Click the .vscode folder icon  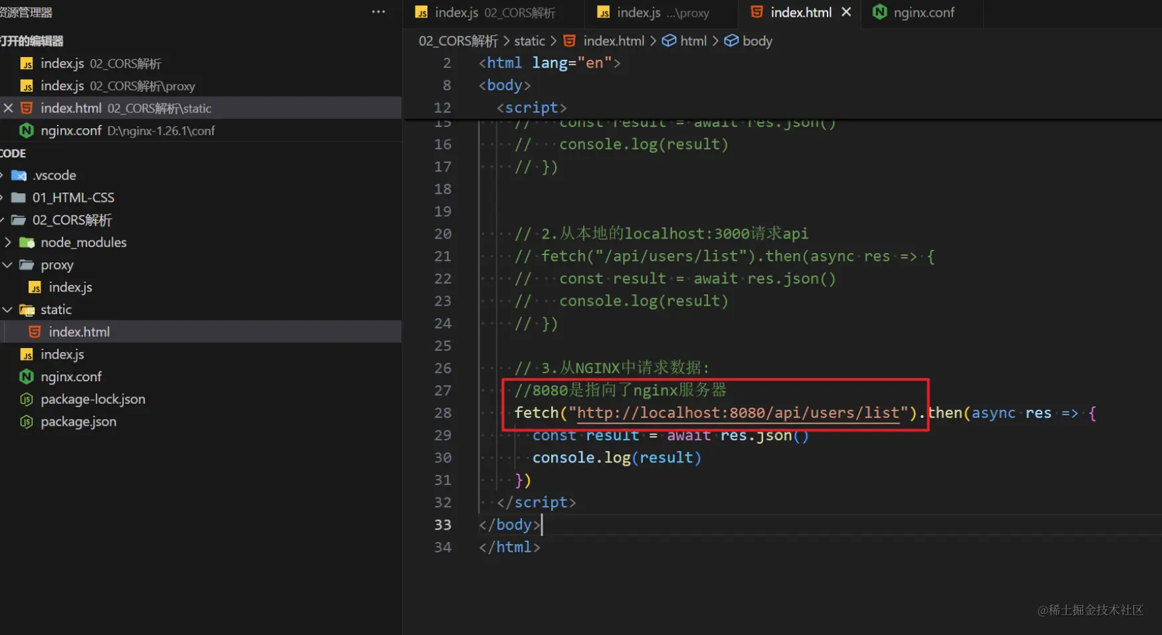pyautogui.click(x=19, y=175)
